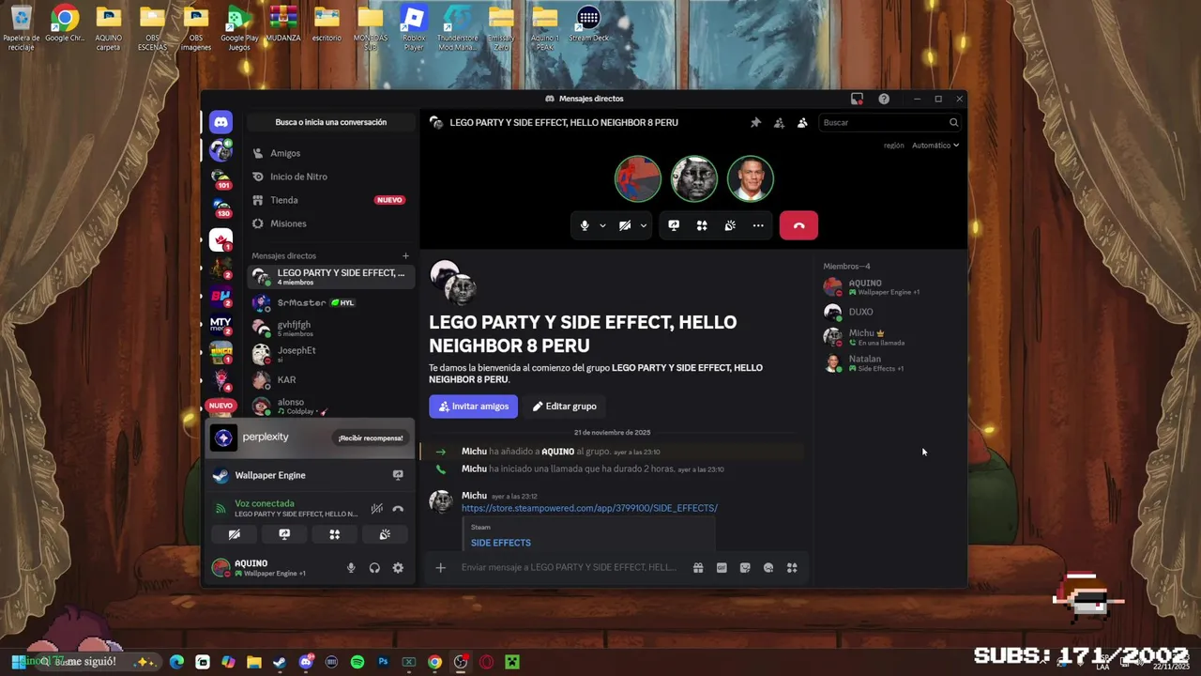This screenshot has width=1201, height=676.
Task: Open user settings gear
Action: tap(398, 568)
